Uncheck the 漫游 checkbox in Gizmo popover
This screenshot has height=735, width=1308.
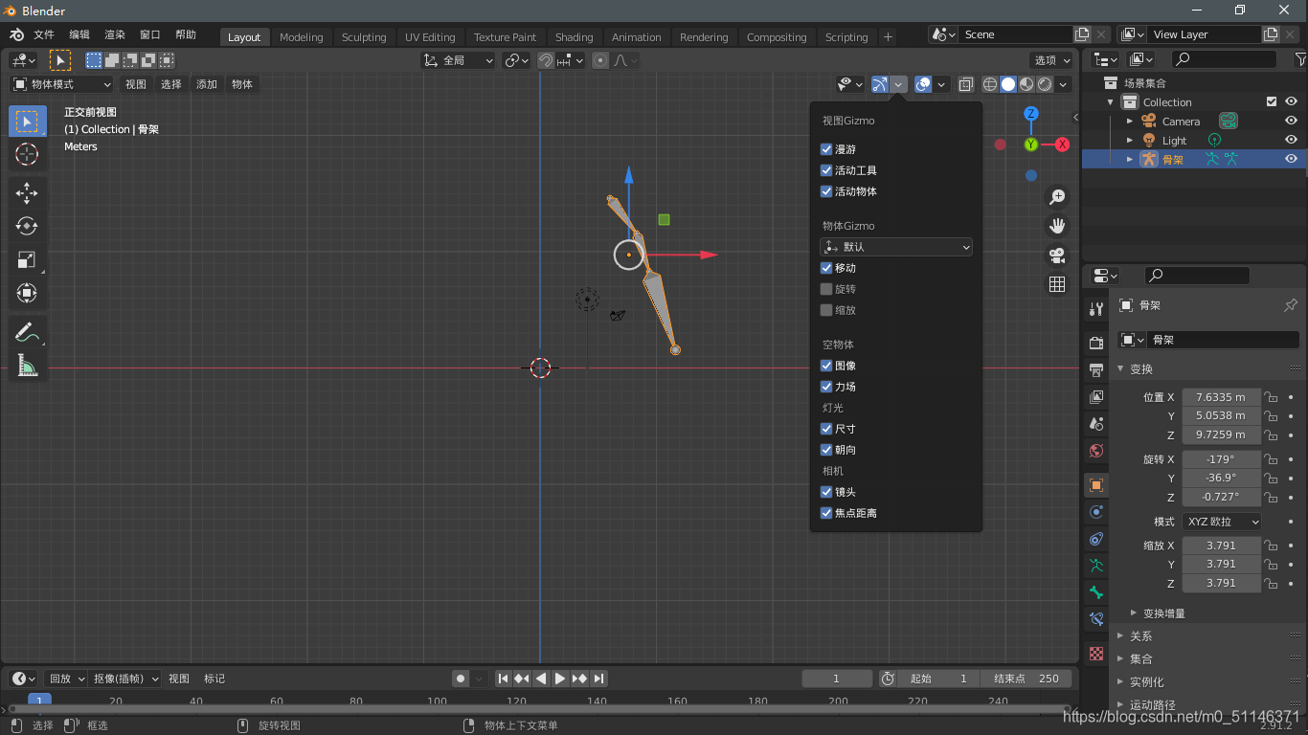click(x=825, y=149)
